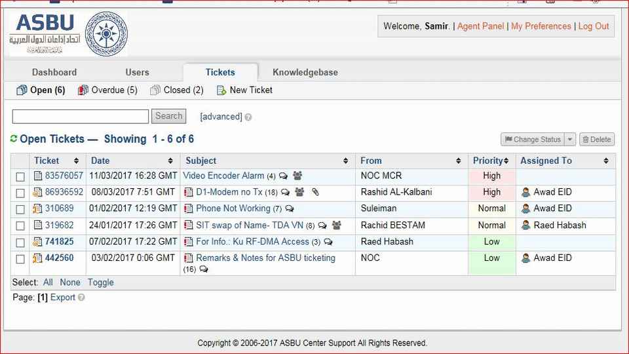Click thread bubble icon for Remarks & Notes ticket

203,269
